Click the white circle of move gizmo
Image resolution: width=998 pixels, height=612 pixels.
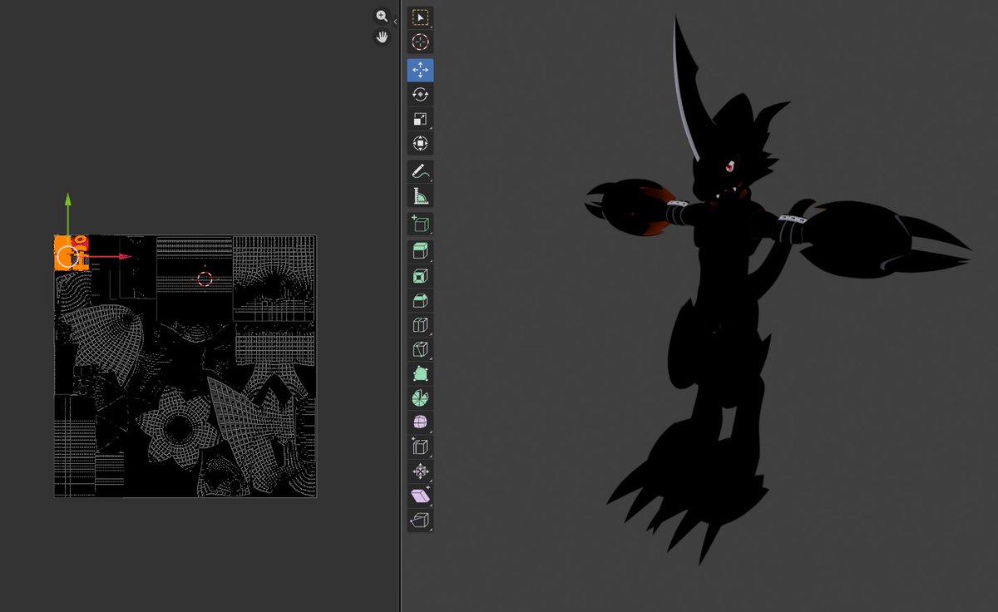point(68,257)
